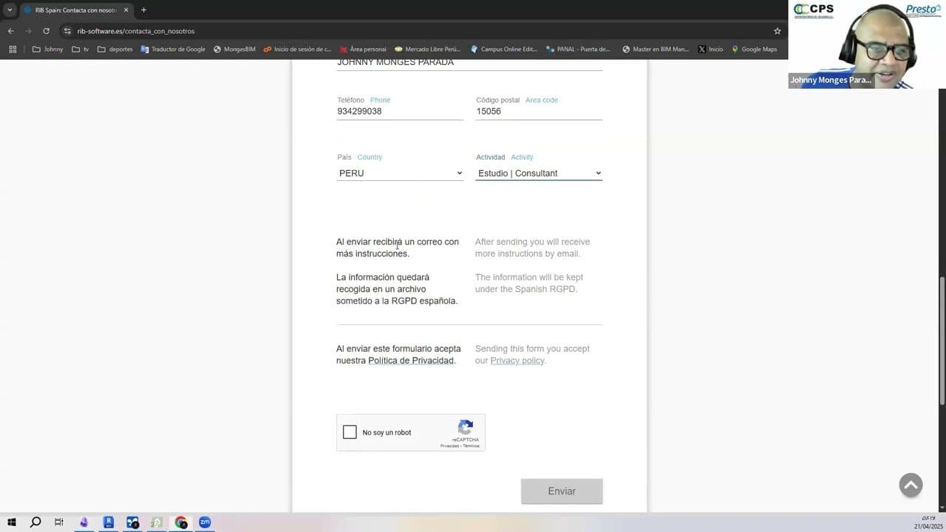Bookmark this page with the star icon

[x=777, y=31]
